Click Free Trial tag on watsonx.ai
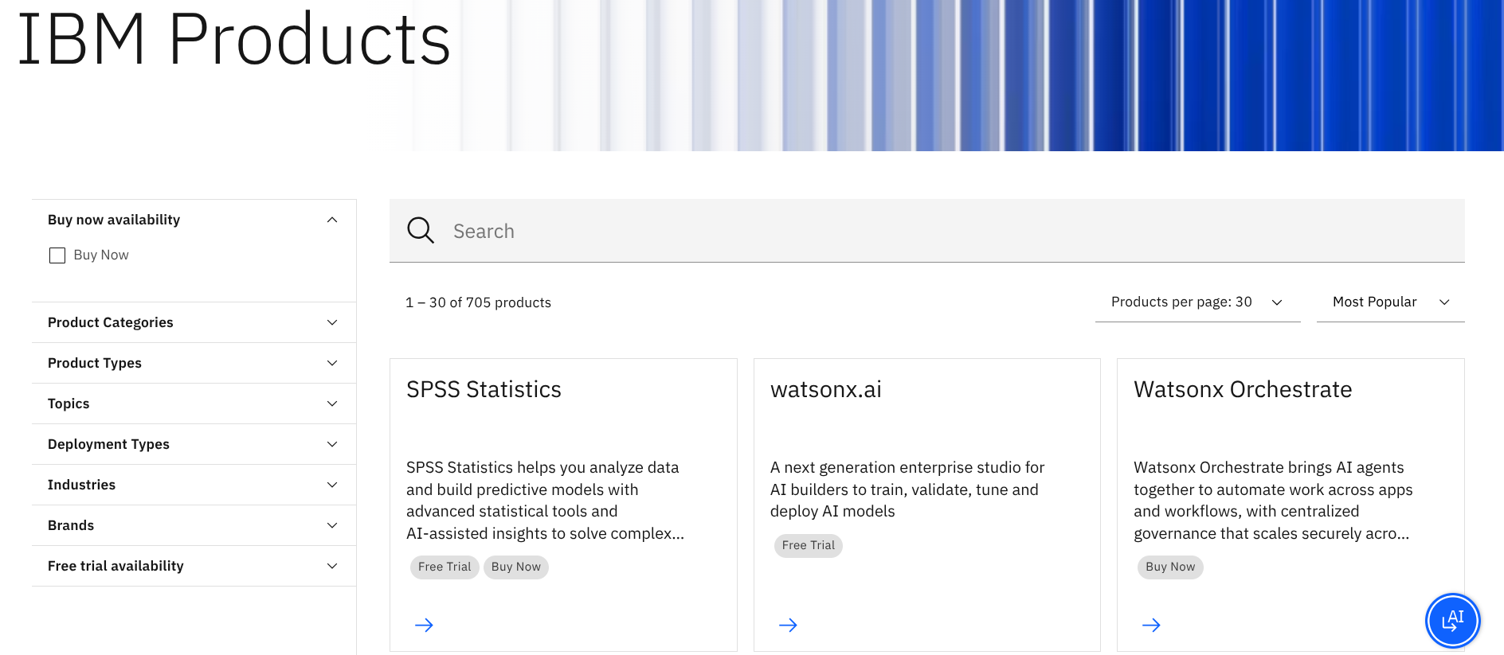The height and width of the screenshot is (655, 1504). 808,545
